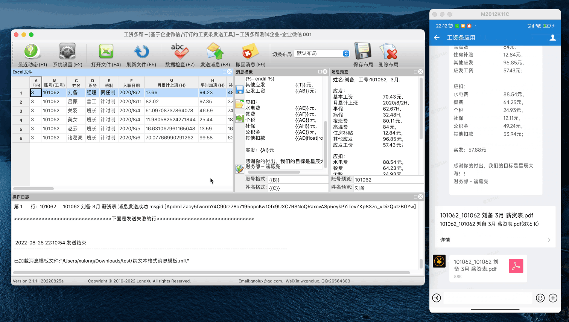
Task: Click green arrow import icon in 消息模板
Action: coord(240,118)
